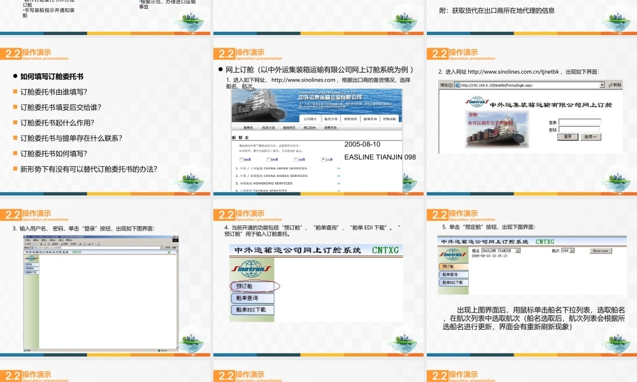
Task: Select the 航线介绍 tab on Sinolines site
Action: tap(331, 119)
